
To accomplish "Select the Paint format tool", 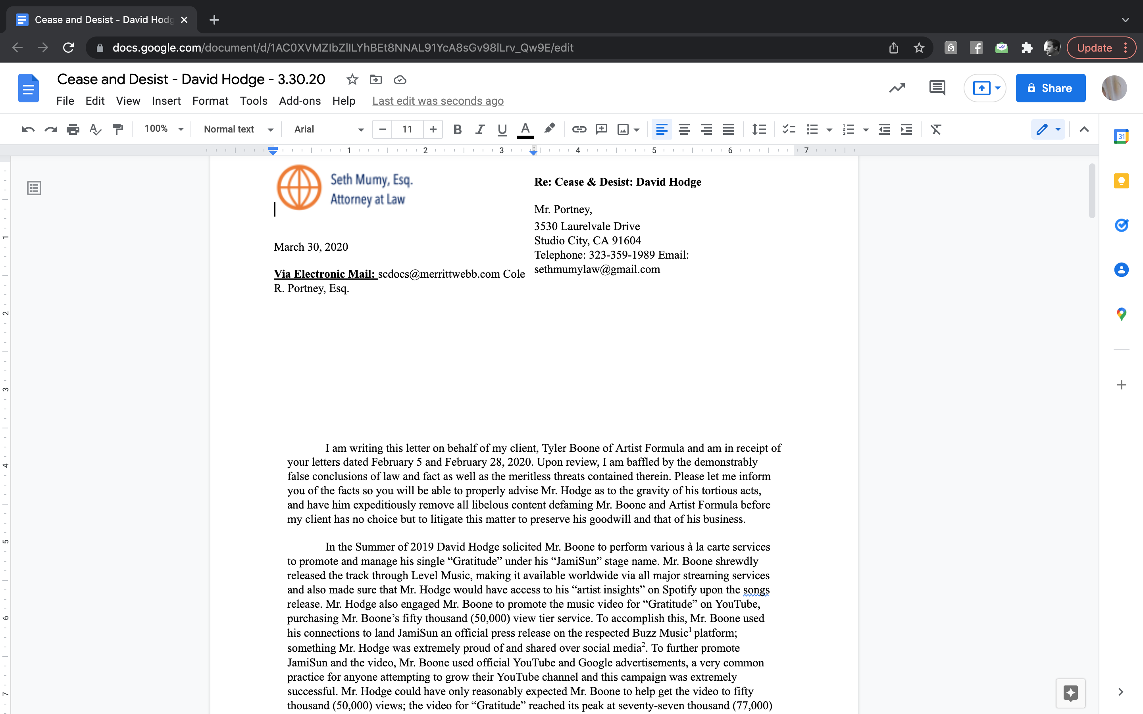I will click(x=117, y=129).
